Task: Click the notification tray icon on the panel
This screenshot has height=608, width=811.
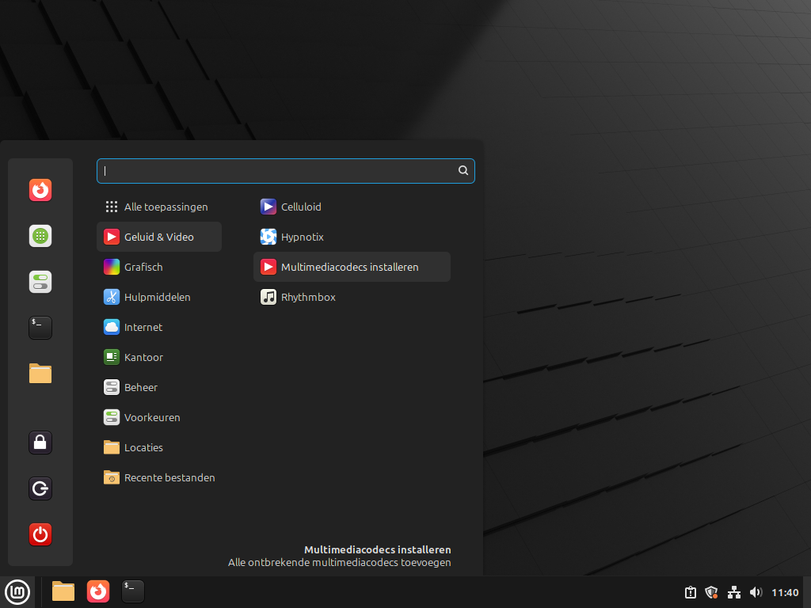Action: click(691, 592)
